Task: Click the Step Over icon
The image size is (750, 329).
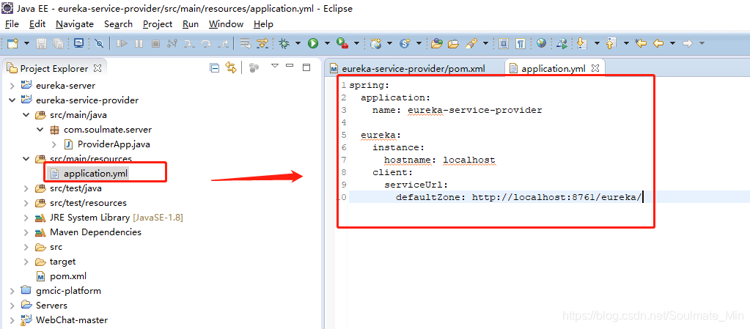Action: tap(206, 43)
